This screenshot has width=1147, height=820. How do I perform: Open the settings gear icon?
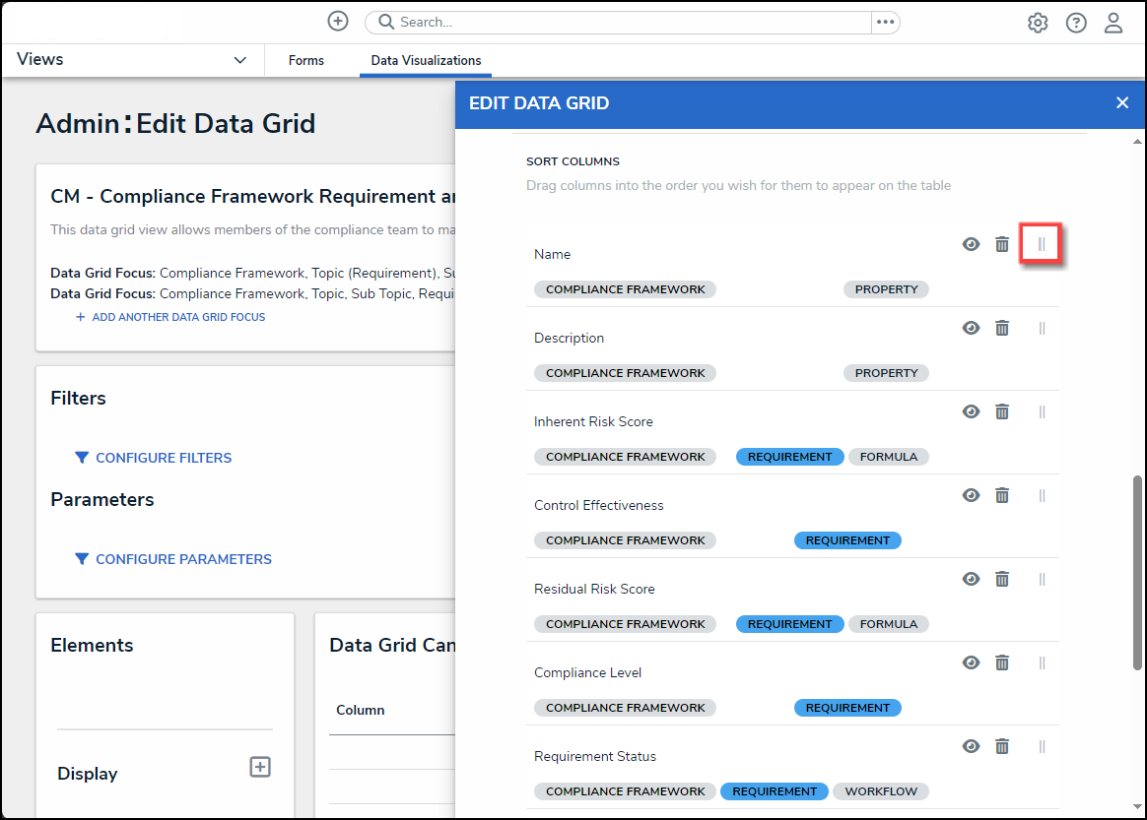coord(1038,23)
